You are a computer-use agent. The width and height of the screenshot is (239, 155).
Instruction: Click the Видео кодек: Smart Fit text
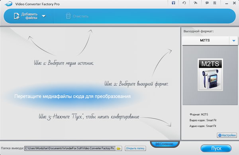(x=203, y=120)
